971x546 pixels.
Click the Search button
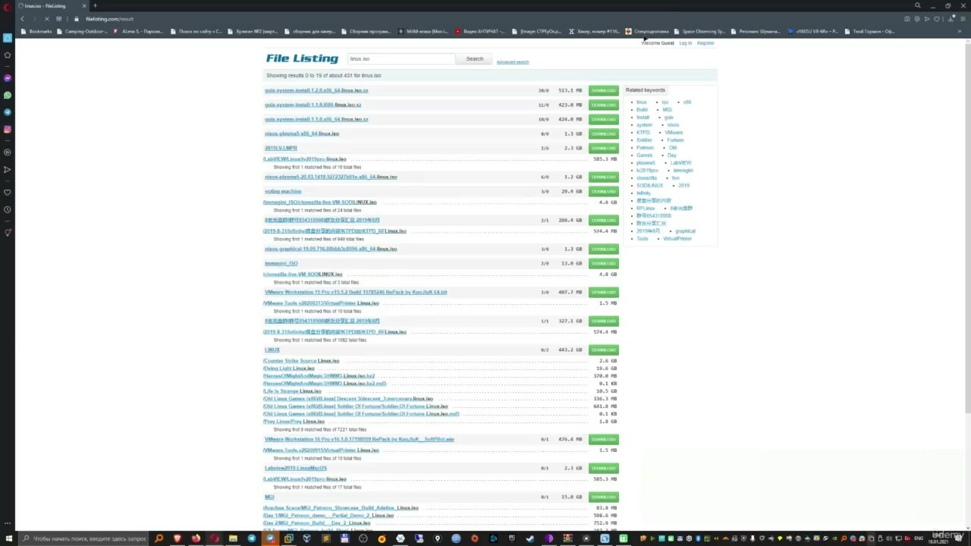pos(475,58)
